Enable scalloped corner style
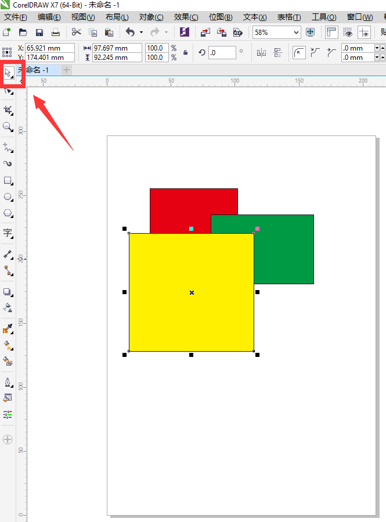 click(x=315, y=52)
